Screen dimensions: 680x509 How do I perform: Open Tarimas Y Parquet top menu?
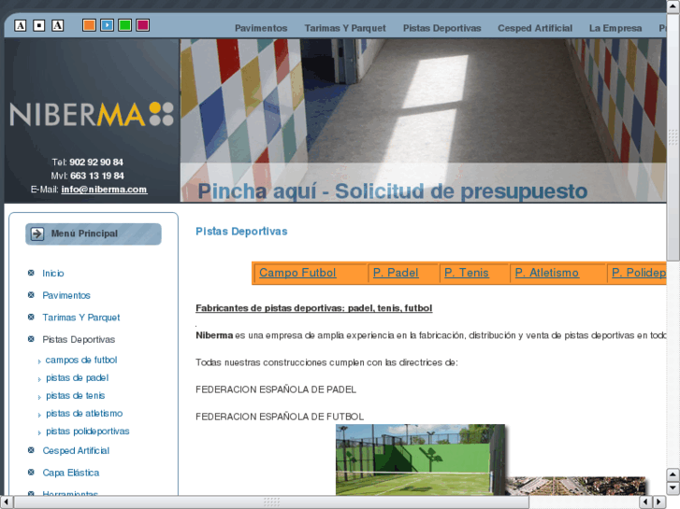(x=345, y=28)
